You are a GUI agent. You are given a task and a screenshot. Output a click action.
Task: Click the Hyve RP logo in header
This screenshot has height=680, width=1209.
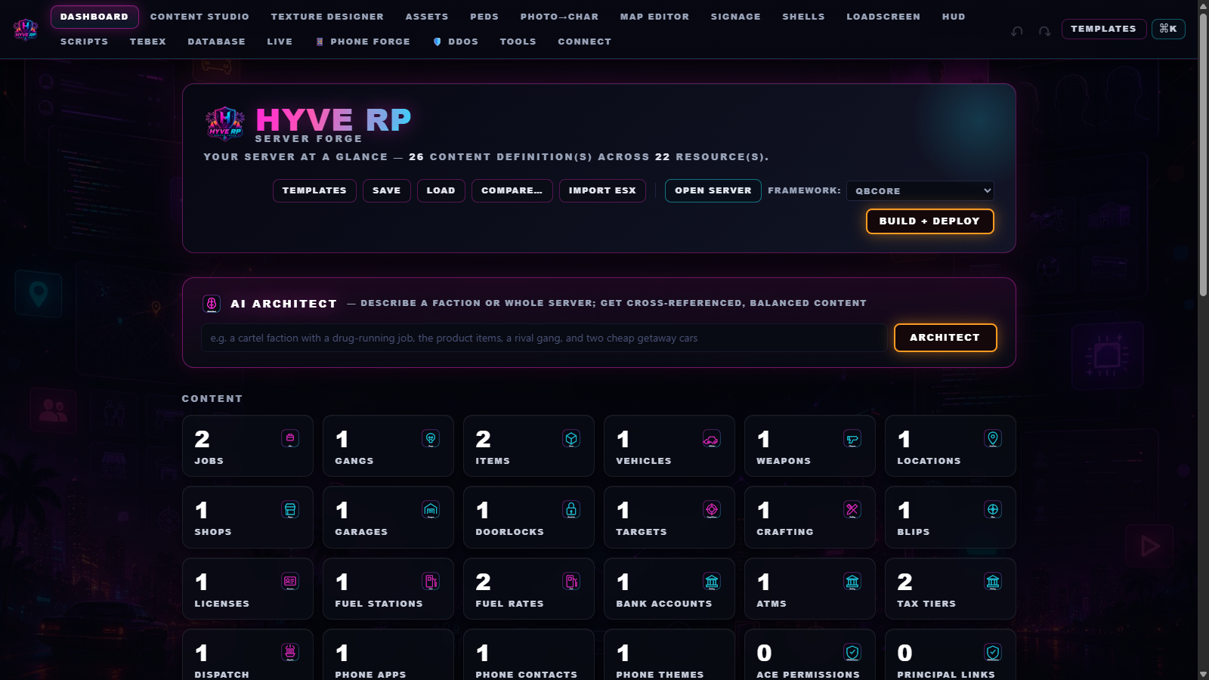(26, 29)
